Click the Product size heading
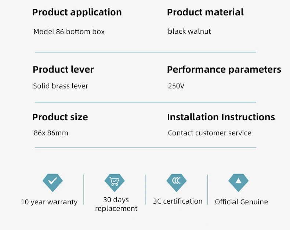The width and height of the screenshot is (290, 230). point(60,117)
